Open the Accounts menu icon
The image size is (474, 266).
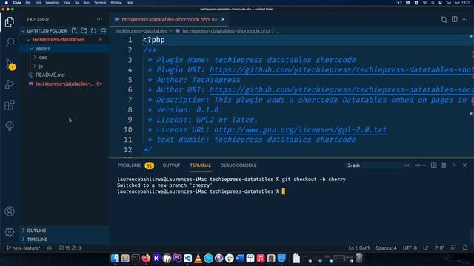click(10, 211)
